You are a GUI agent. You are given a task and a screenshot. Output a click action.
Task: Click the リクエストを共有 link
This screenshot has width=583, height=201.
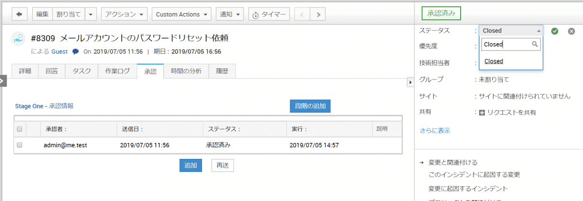[512, 112]
